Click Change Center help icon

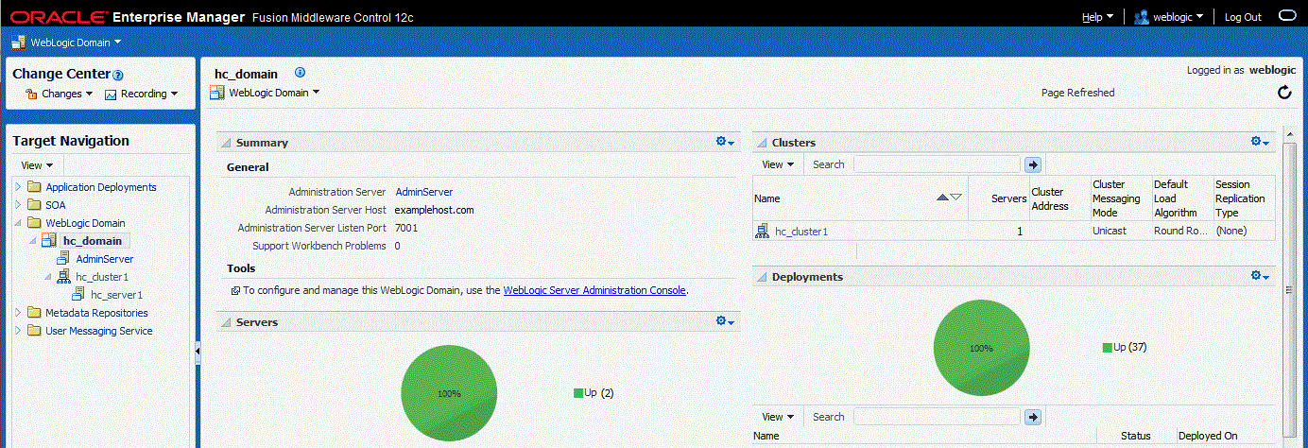[x=118, y=75]
